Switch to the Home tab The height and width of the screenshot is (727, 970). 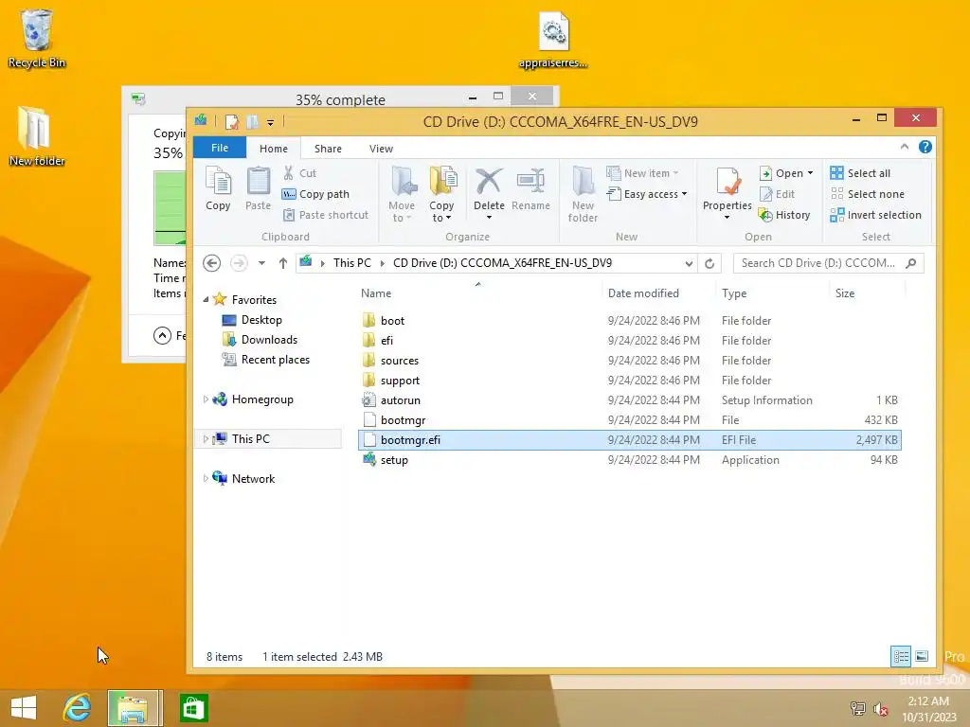point(274,149)
